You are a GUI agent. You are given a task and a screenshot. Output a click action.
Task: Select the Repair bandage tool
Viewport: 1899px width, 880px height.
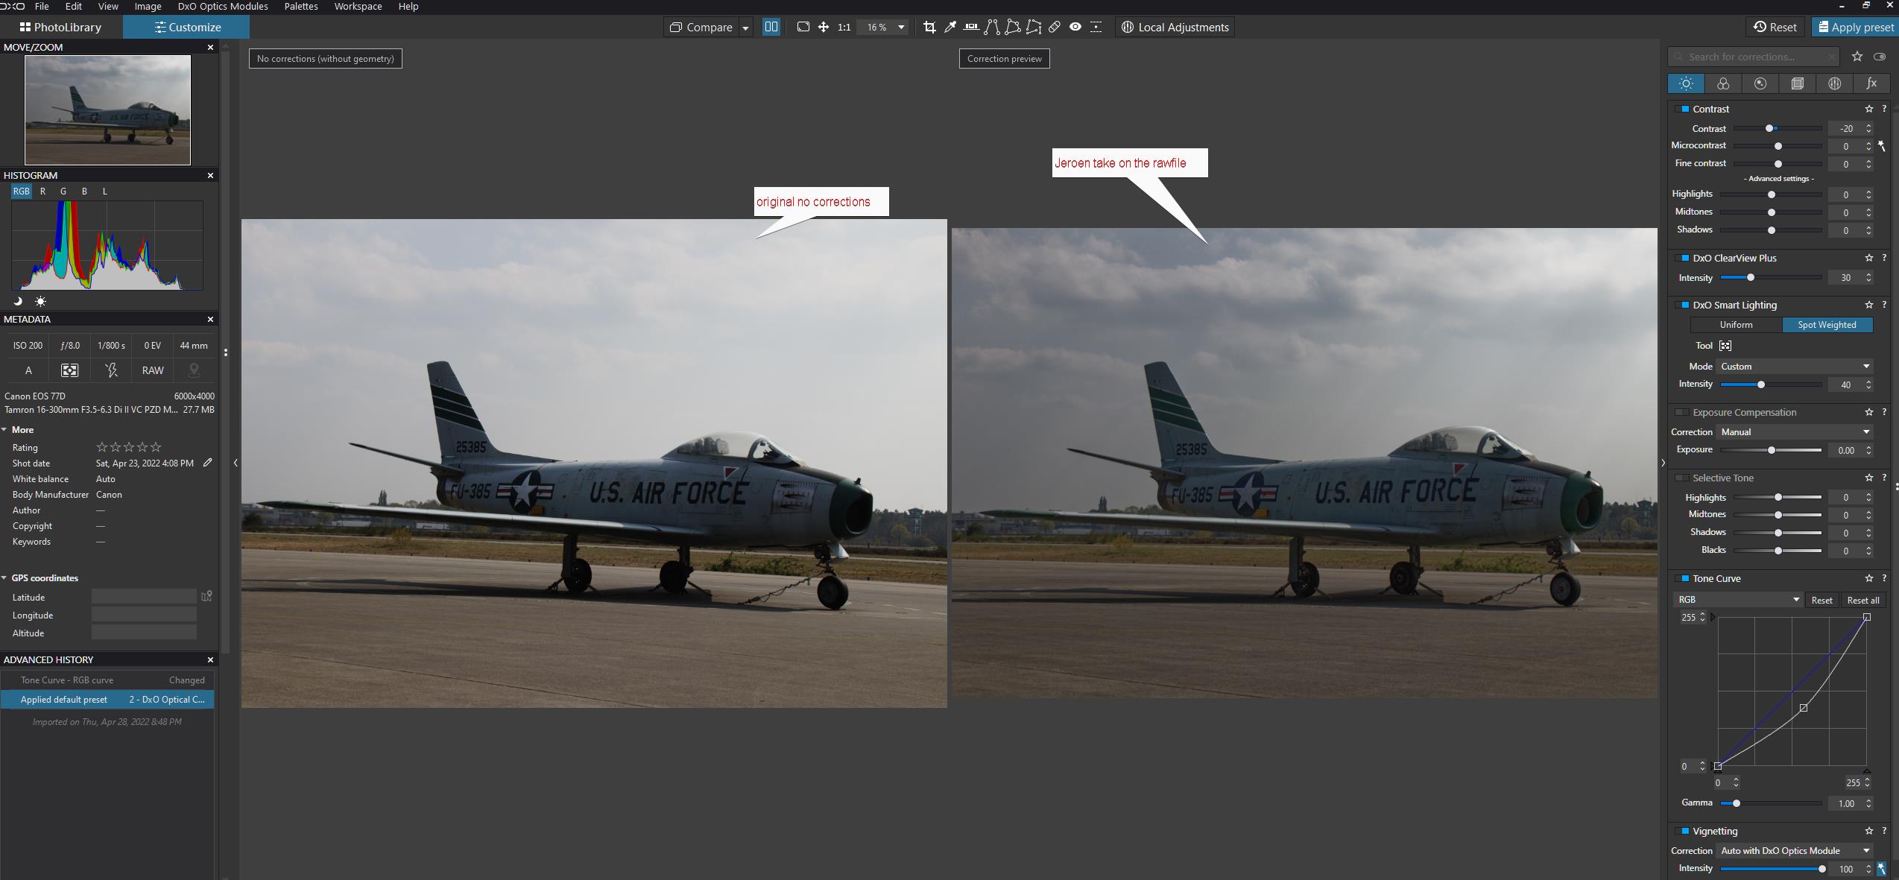(1055, 27)
